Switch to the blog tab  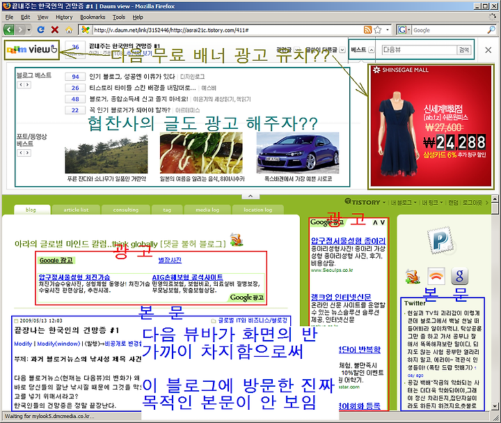tap(31, 210)
